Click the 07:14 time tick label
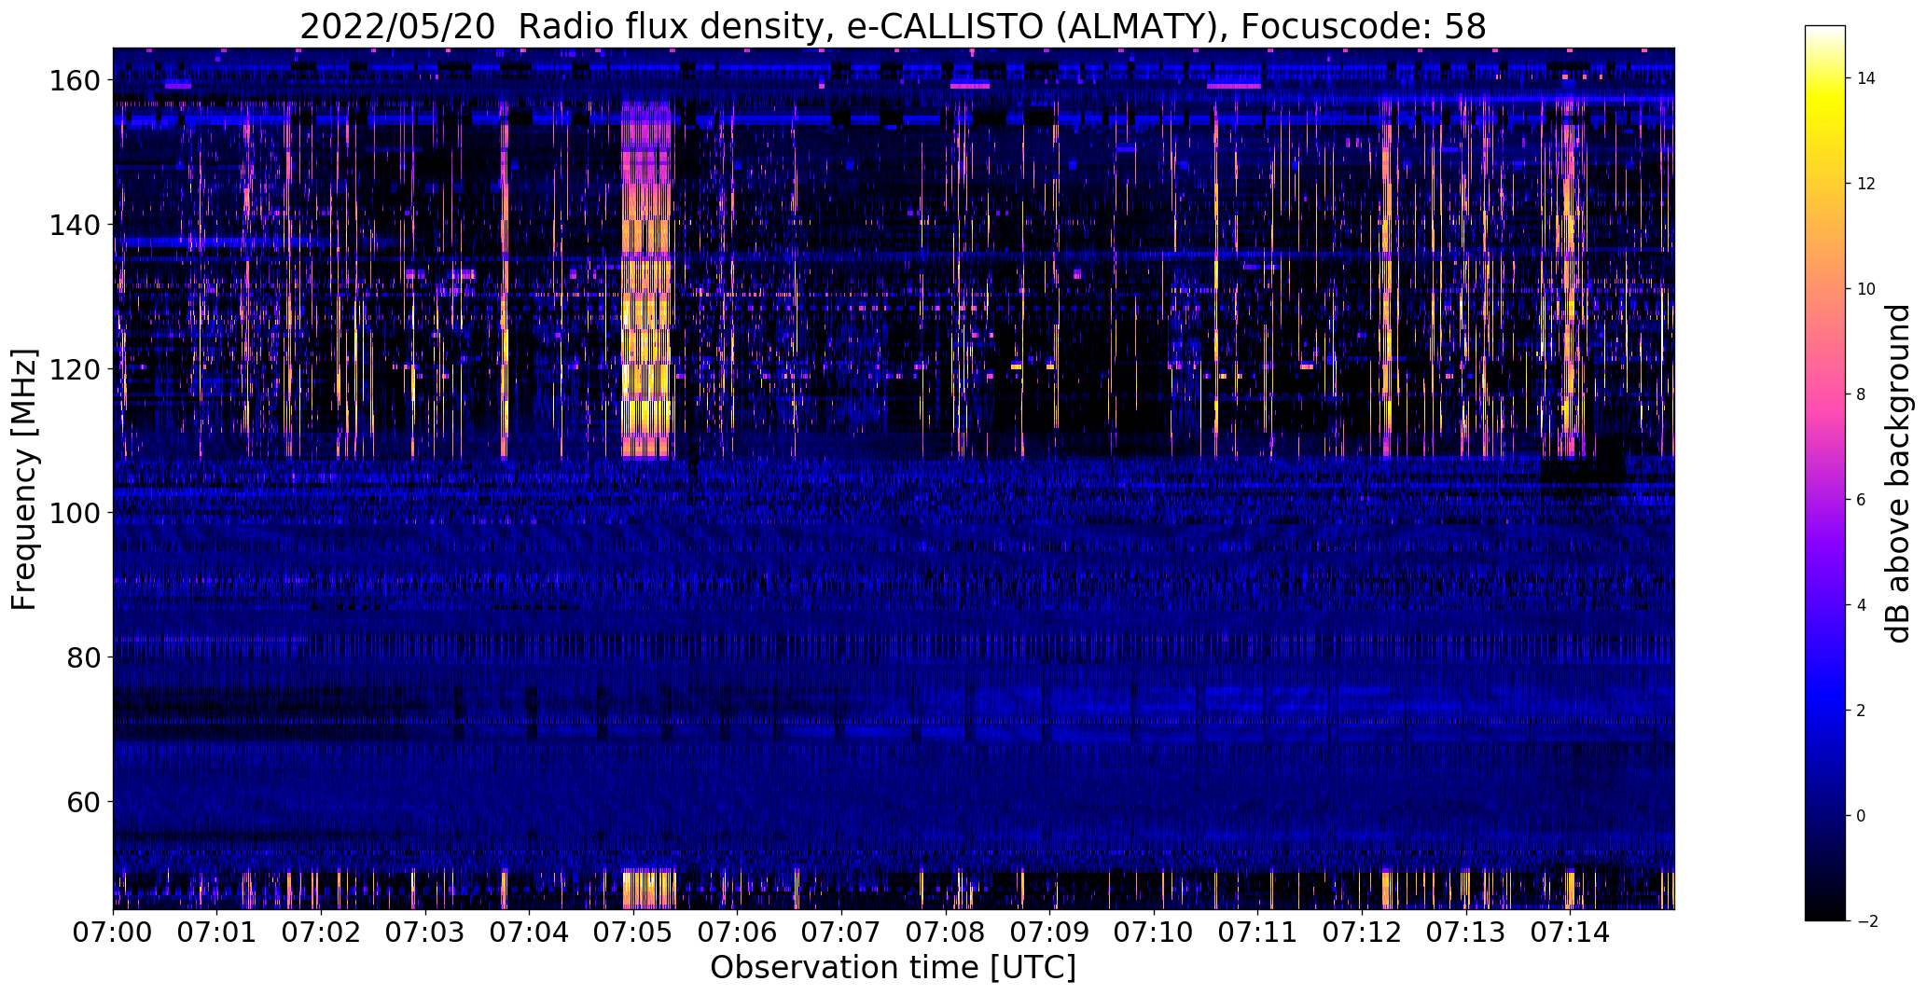 [1570, 931]
